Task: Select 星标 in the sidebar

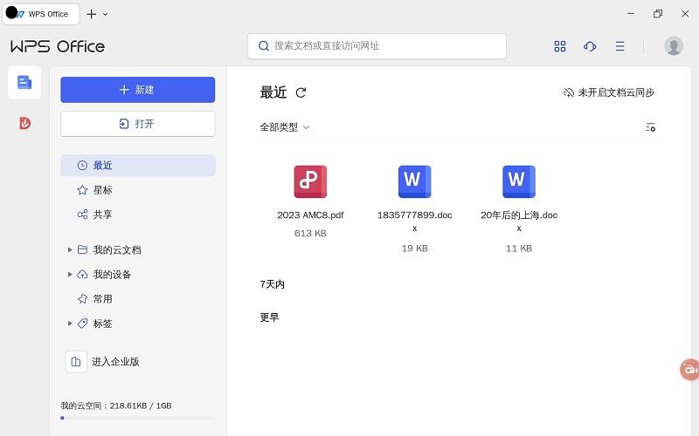Action: coord(102,190)
